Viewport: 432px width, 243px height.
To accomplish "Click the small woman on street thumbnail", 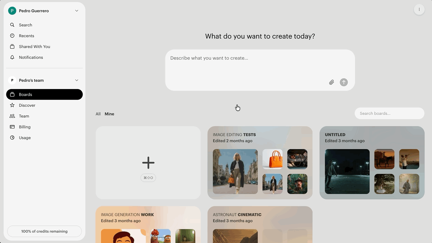I will [273, 184].
